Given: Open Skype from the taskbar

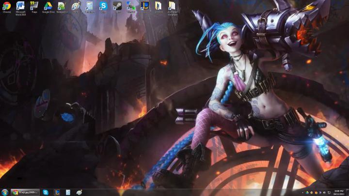Looking at the screenshot, I should click(x=46, y=193).
